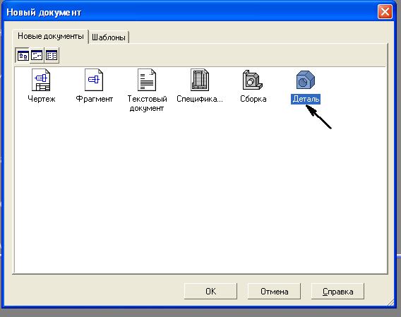Select the Чертеж document icon
The width and height of the screenshot is (401, 317).
point(41,80)
